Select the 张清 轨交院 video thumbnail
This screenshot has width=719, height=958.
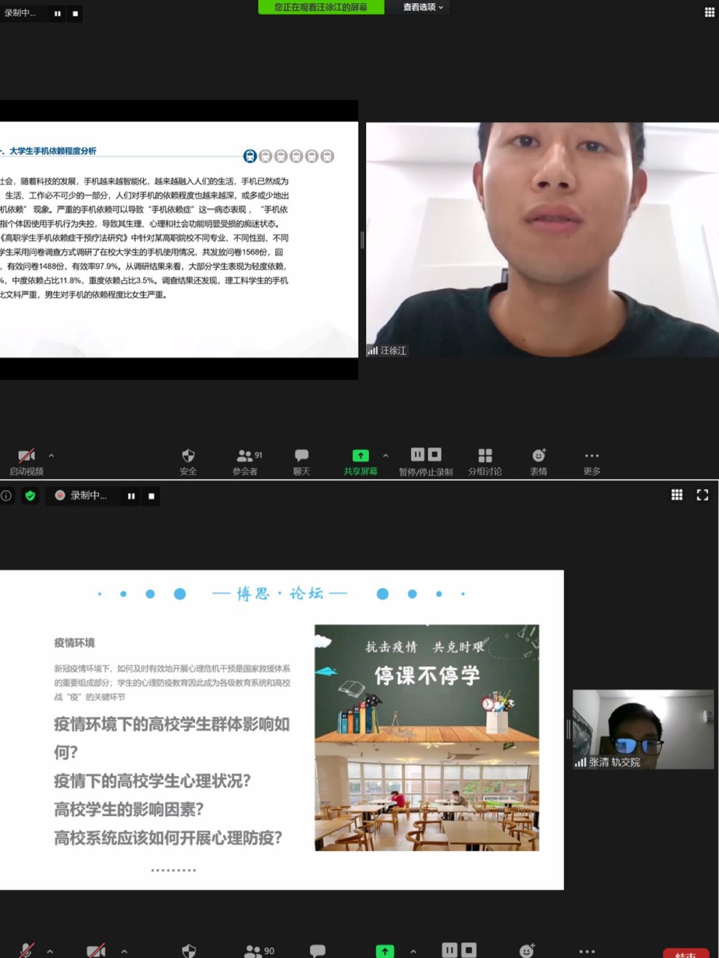642,729
